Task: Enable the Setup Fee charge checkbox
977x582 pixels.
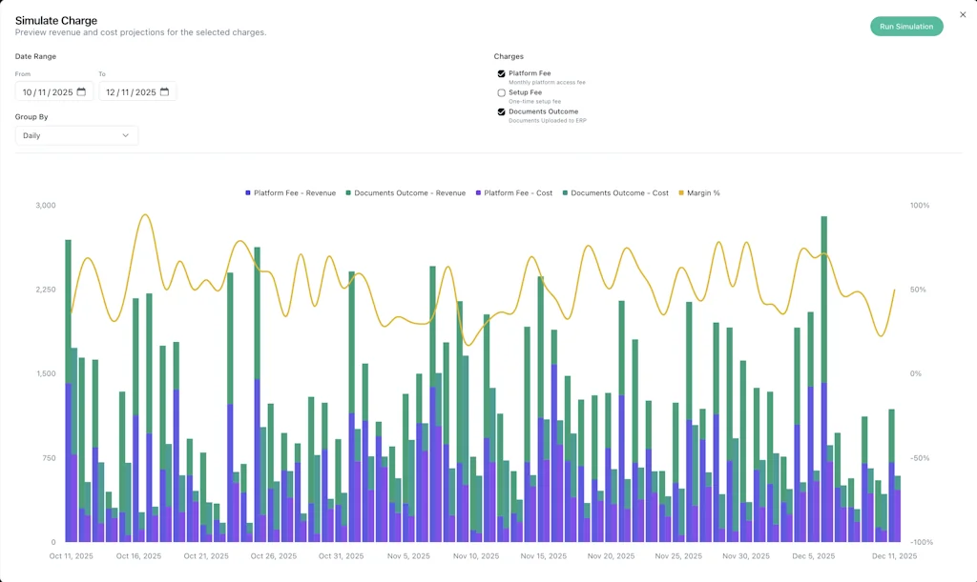Action: tap(501, 92)
